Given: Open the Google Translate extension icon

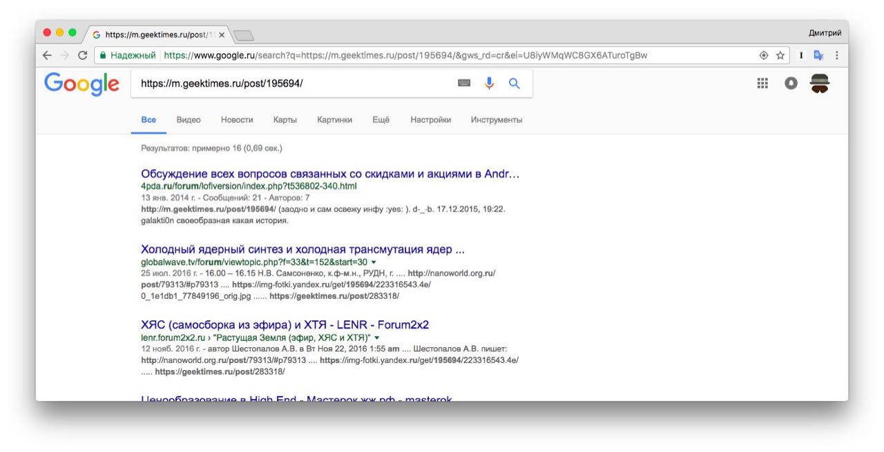Looking at the screenshot, I should tap(818, 55).
